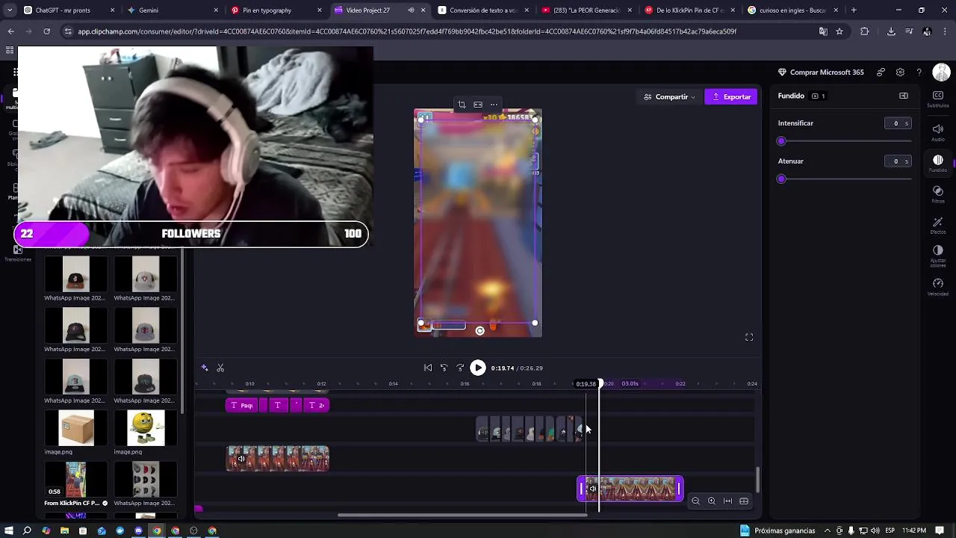Viewport: 956px width, 538px height.
Task: Skip forward five seconds
Action: [x=460, y=368]
